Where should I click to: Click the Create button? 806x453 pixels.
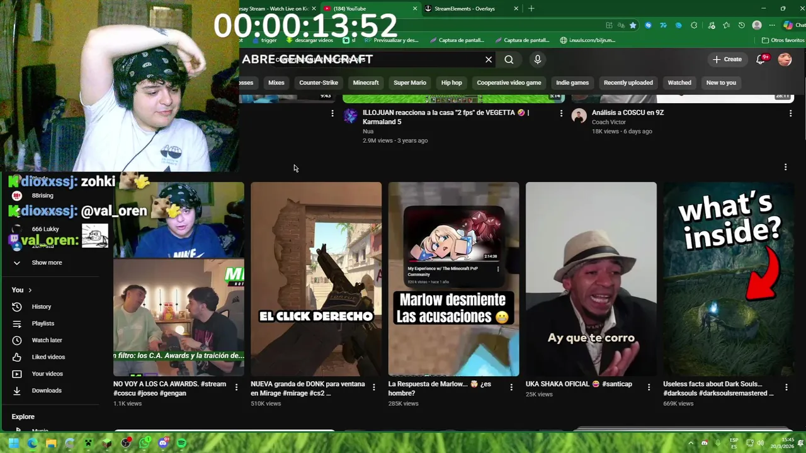727,59
